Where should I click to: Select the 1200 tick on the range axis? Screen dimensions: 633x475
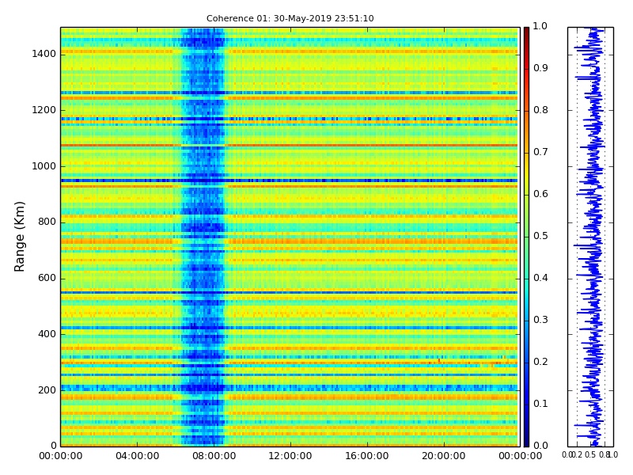44,110
